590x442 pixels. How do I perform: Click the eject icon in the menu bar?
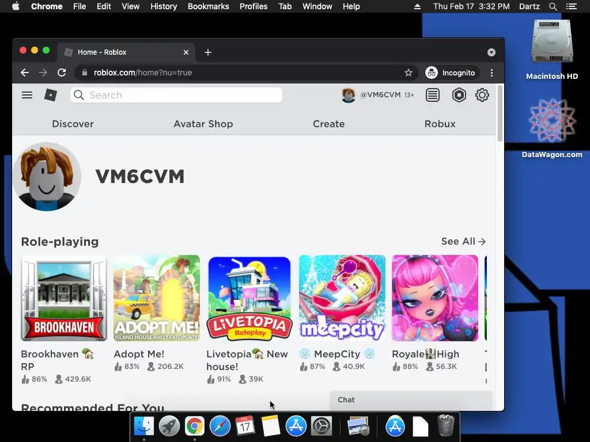click(417, 6)
